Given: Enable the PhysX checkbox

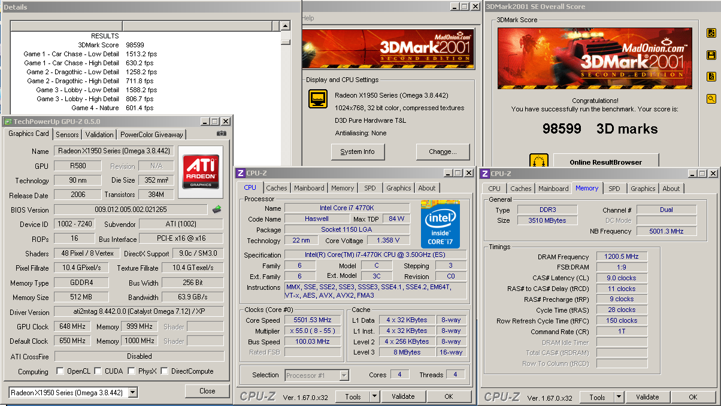Looking at the screenshot, I should tap(131, 371).
